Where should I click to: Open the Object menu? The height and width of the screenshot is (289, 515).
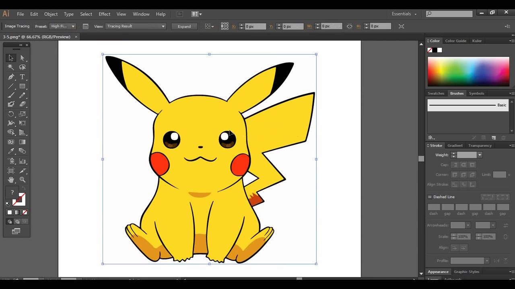51,14
